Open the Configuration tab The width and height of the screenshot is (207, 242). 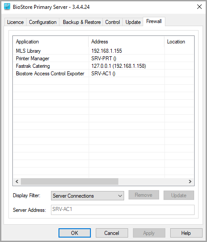coord(43,22)
